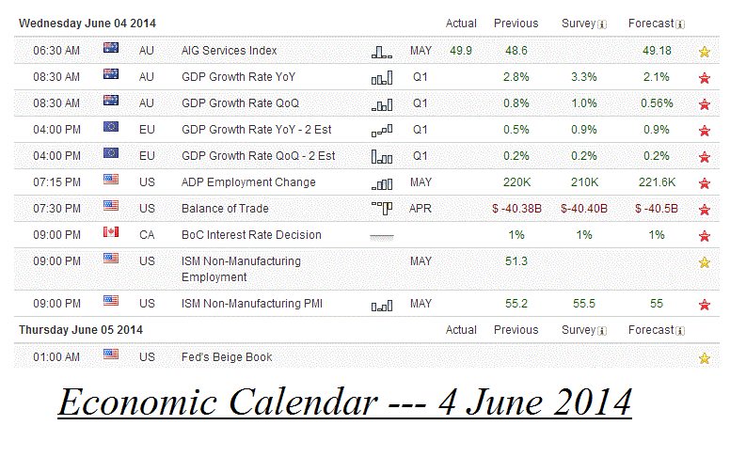The width and height of the screenshot is (730, 457).
Task: Open the GDP Growth Rate YoY - 2 Est event
Action: pos(257,130)
